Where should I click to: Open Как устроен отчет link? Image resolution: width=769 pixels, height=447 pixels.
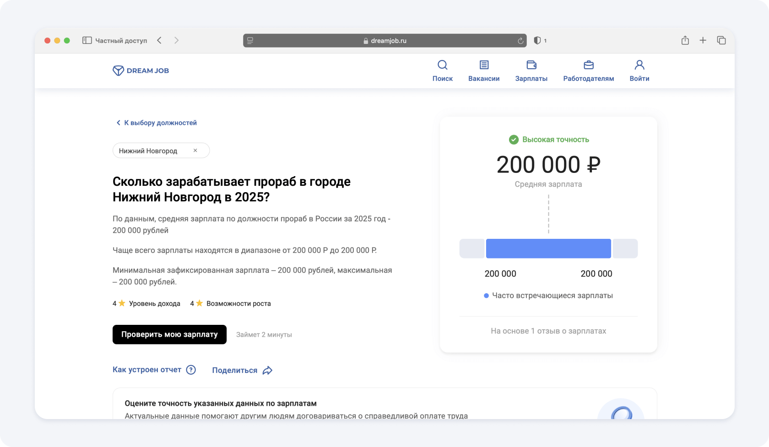coord(147,370)
